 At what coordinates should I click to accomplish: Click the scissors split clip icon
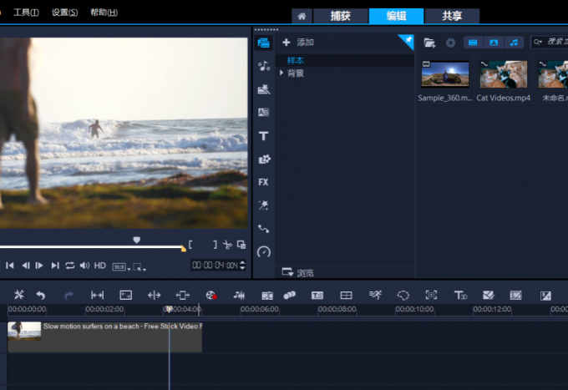(227, 245)
